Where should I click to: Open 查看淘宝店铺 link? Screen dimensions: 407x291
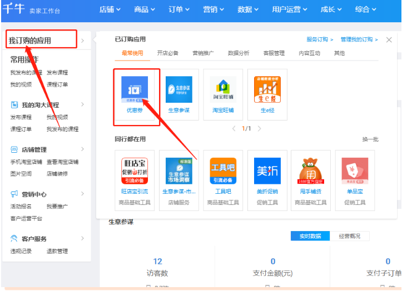pos(62,162)
